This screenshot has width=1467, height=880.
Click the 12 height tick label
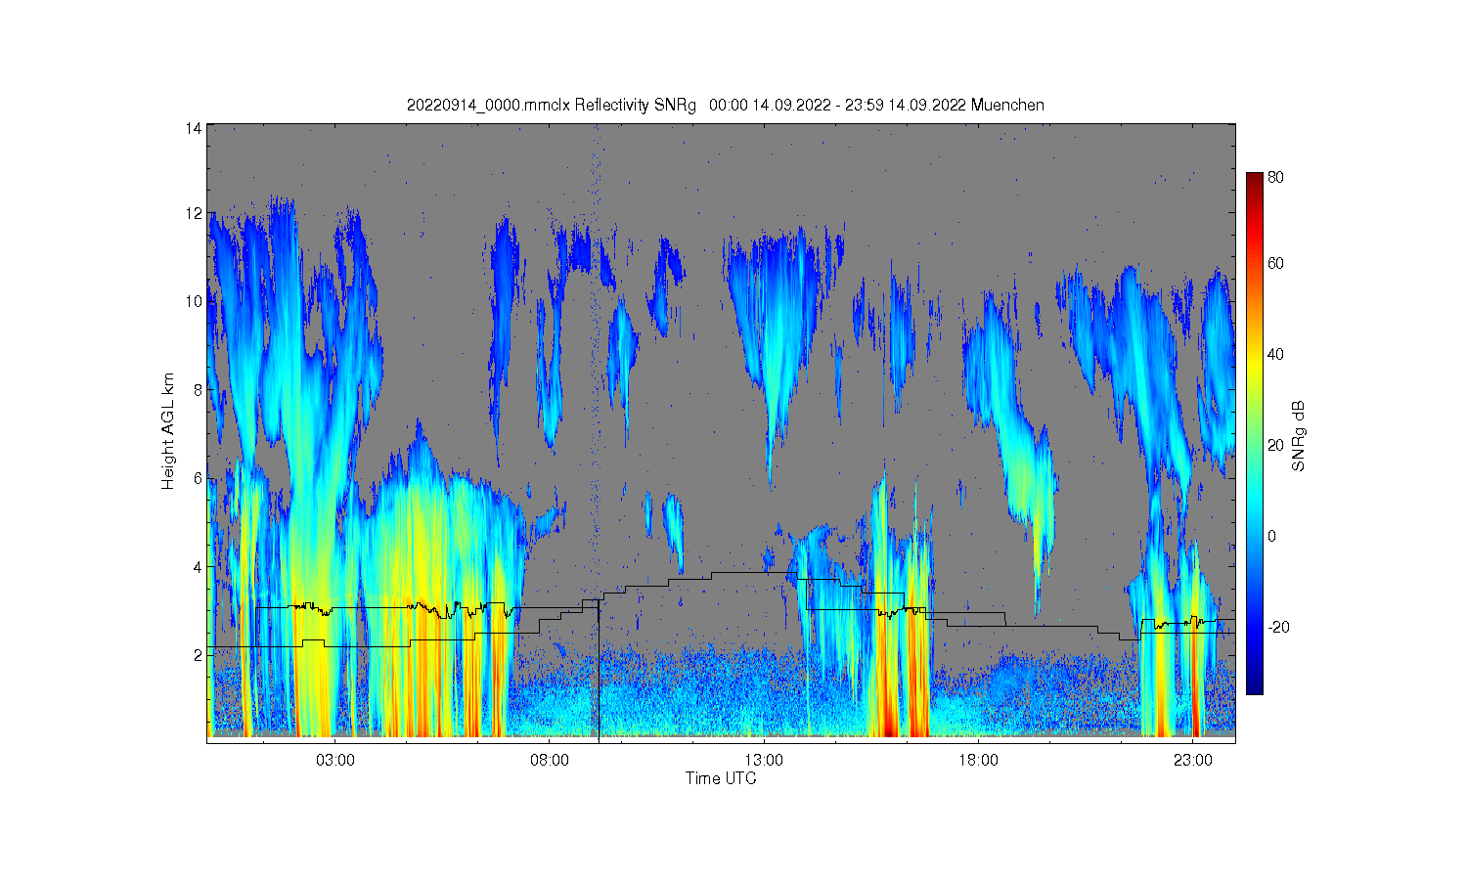pyautogui.click(x=194, y=213)
